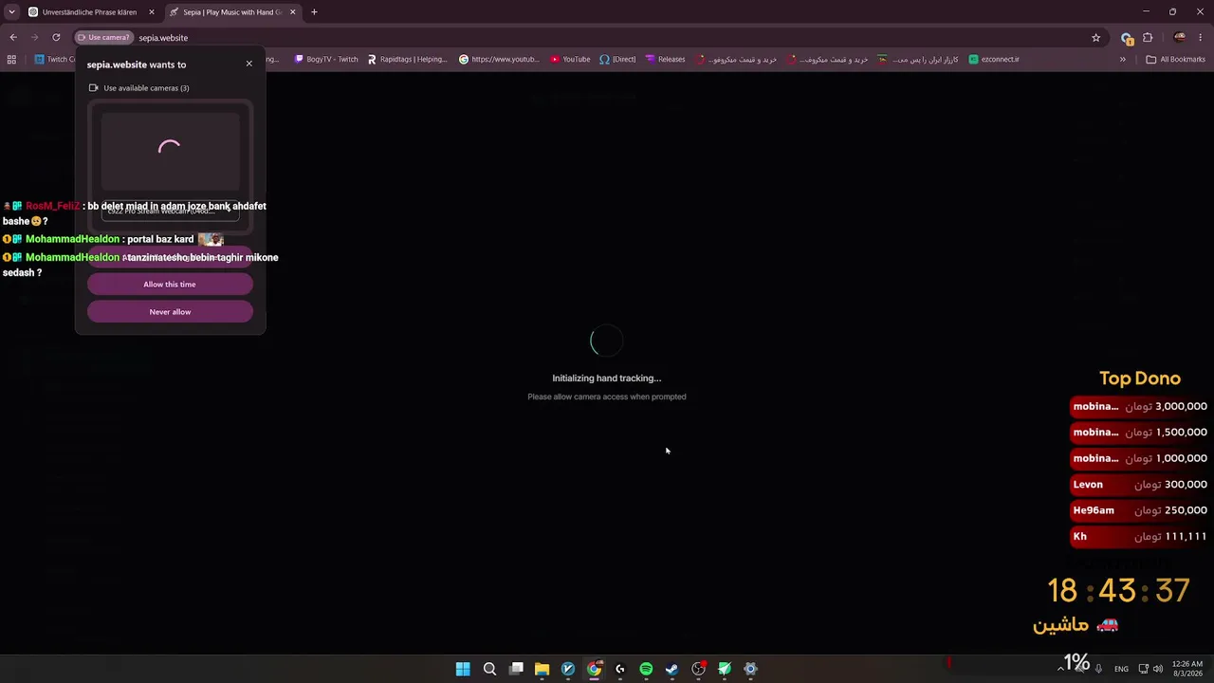Click the 'Use available cameras (3)' label

tap(146, 88)
